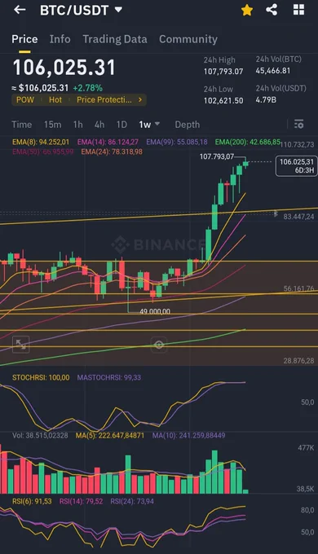
Task: Tap the Vol value label
Action: pyautogui.click(x=40, y=436)
